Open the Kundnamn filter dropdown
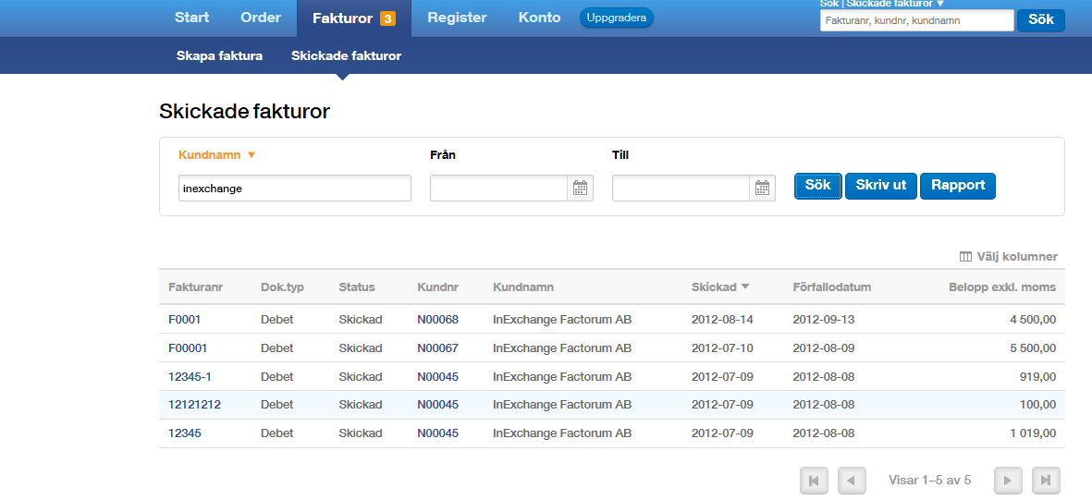The height and width of the screenshot is (500, 1092). point(217,155)
